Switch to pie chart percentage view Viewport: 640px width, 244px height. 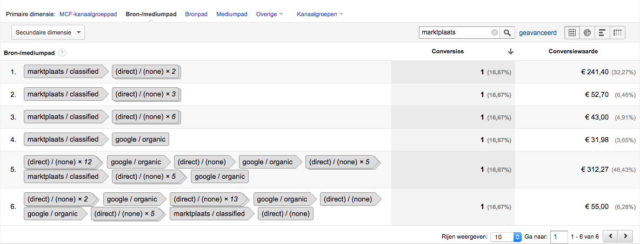click(x=587, y=32)
